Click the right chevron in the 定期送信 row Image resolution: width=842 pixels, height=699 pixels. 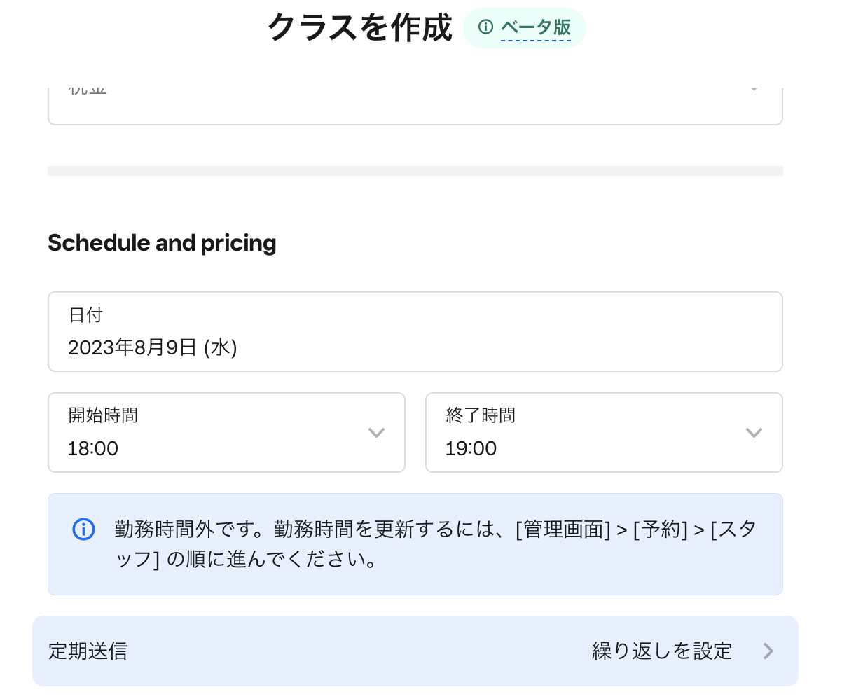768,651
